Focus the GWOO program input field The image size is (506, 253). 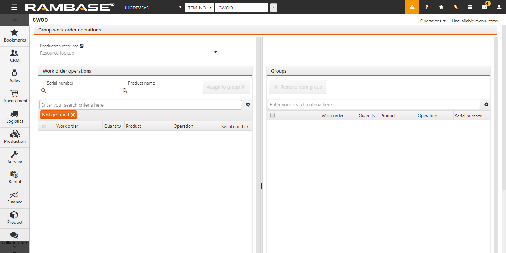point(242,8)
